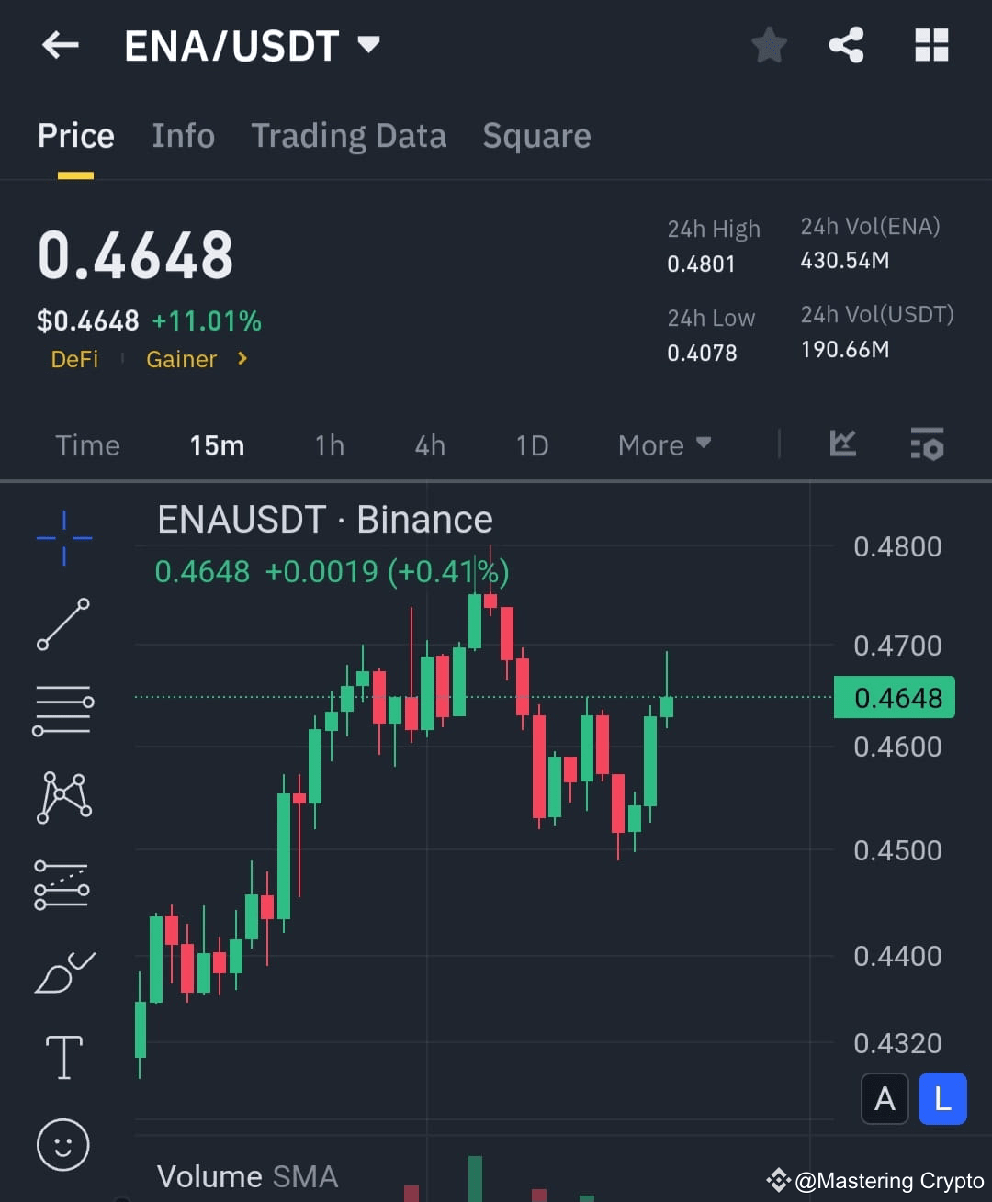Open the chart indicators settings
Screen dimensions: 992x1202
[927, 445]
